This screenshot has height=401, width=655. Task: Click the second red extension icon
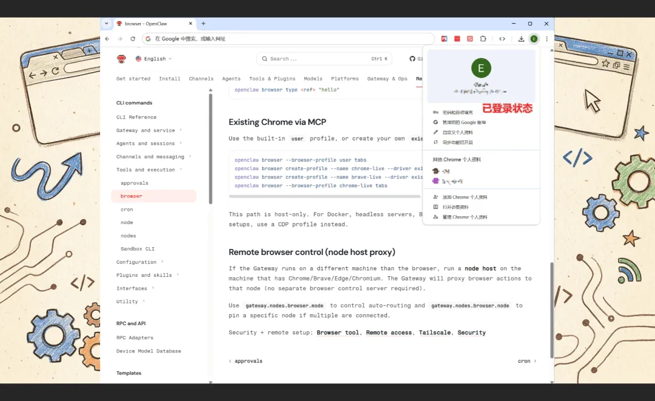pyautogui.click(x=457, y=39)
